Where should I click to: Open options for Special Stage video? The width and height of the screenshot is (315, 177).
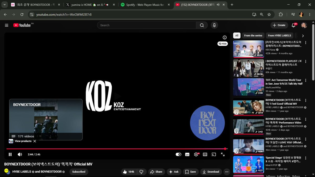(x=306, y=158)
